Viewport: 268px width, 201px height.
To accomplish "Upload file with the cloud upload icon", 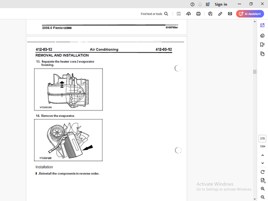I will [188, 14].
